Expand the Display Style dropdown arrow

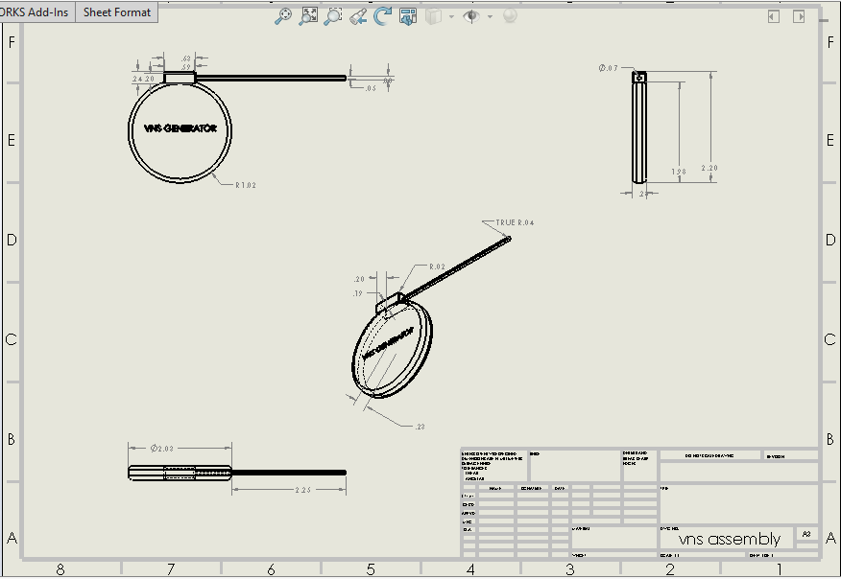click(x=450, y=17)
